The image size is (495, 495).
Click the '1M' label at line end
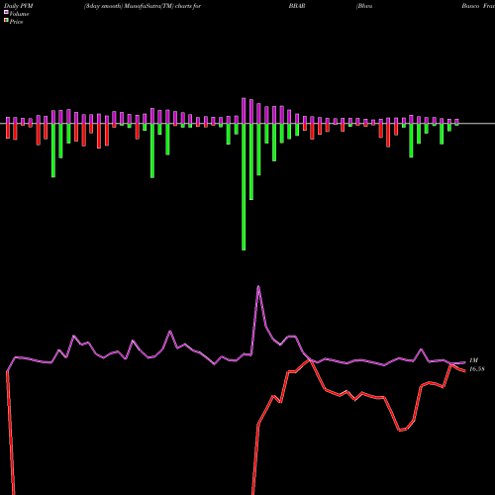pyautogui.click(x=474, y=360)
